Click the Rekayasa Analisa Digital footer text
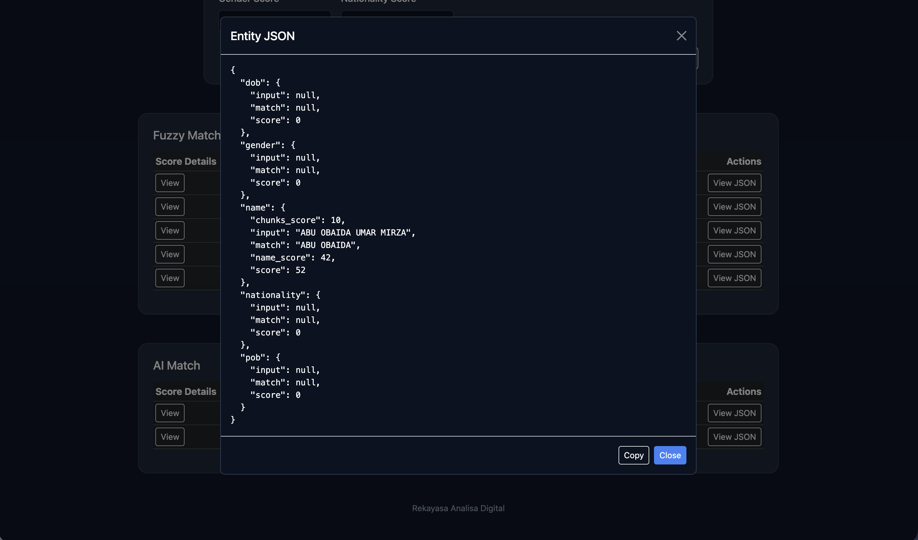 point(459,508)
